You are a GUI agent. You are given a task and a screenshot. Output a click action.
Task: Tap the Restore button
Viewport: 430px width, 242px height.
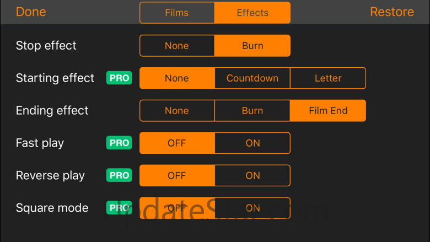click(x=391, y=12)
